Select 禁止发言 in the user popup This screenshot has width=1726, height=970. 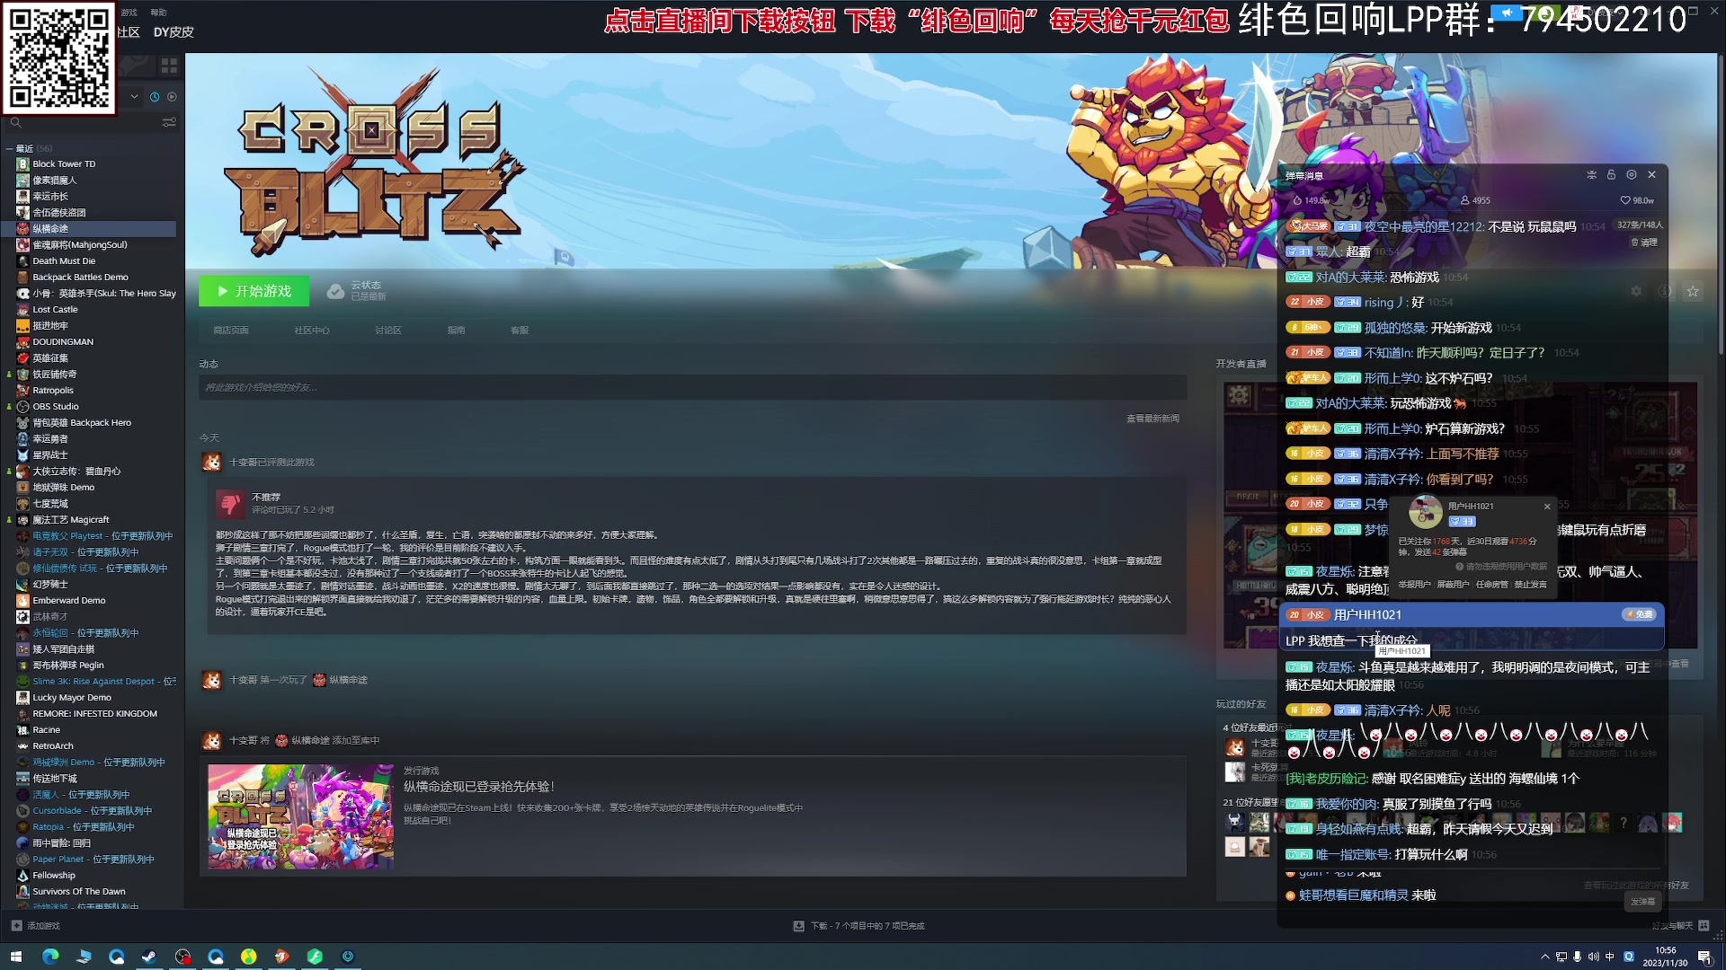coord(1531,585)
